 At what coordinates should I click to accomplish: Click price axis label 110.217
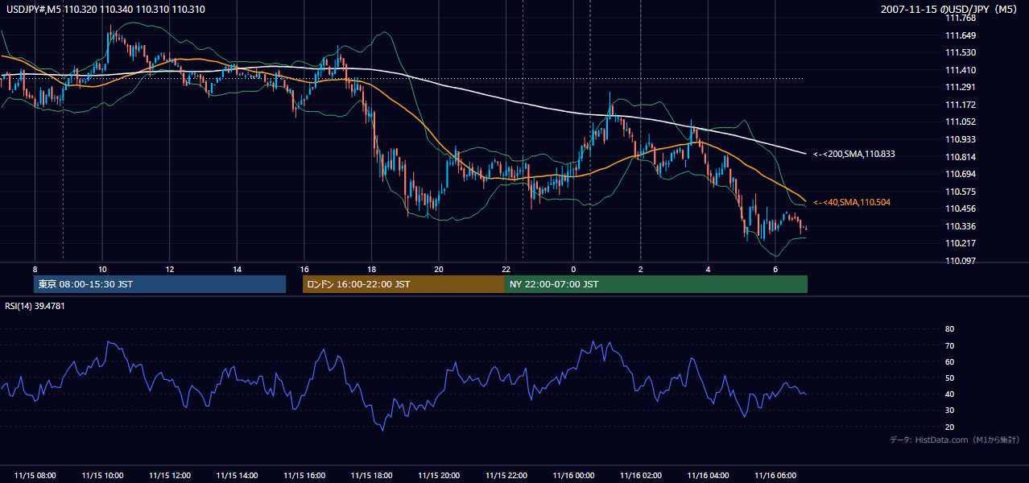click(961, 243)
